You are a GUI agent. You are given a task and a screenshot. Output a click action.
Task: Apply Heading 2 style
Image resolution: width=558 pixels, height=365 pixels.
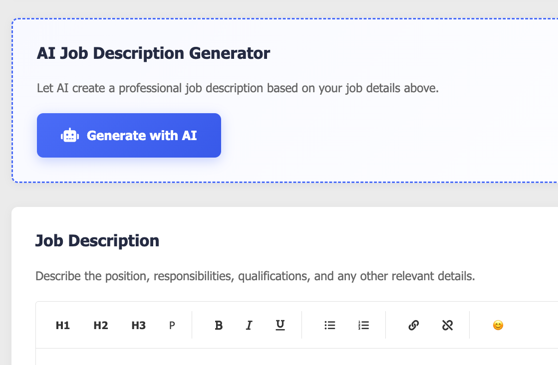(100, 325)
